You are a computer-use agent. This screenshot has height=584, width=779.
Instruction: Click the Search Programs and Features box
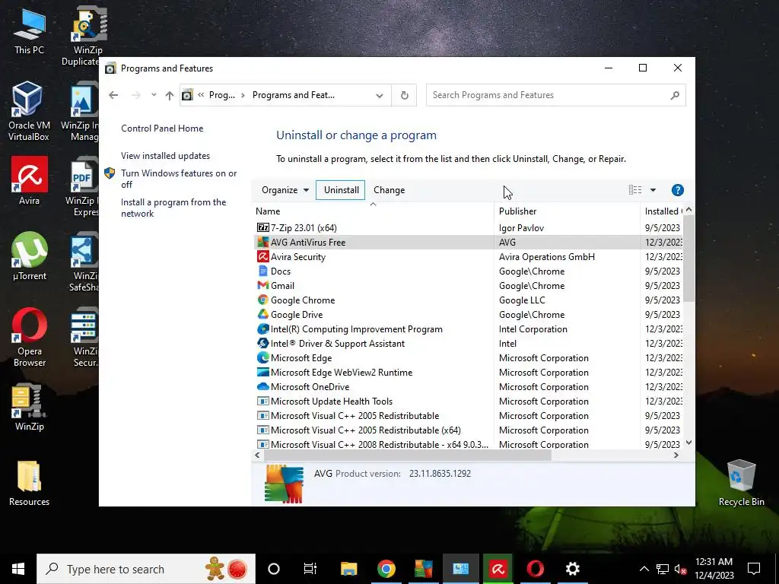555,95
